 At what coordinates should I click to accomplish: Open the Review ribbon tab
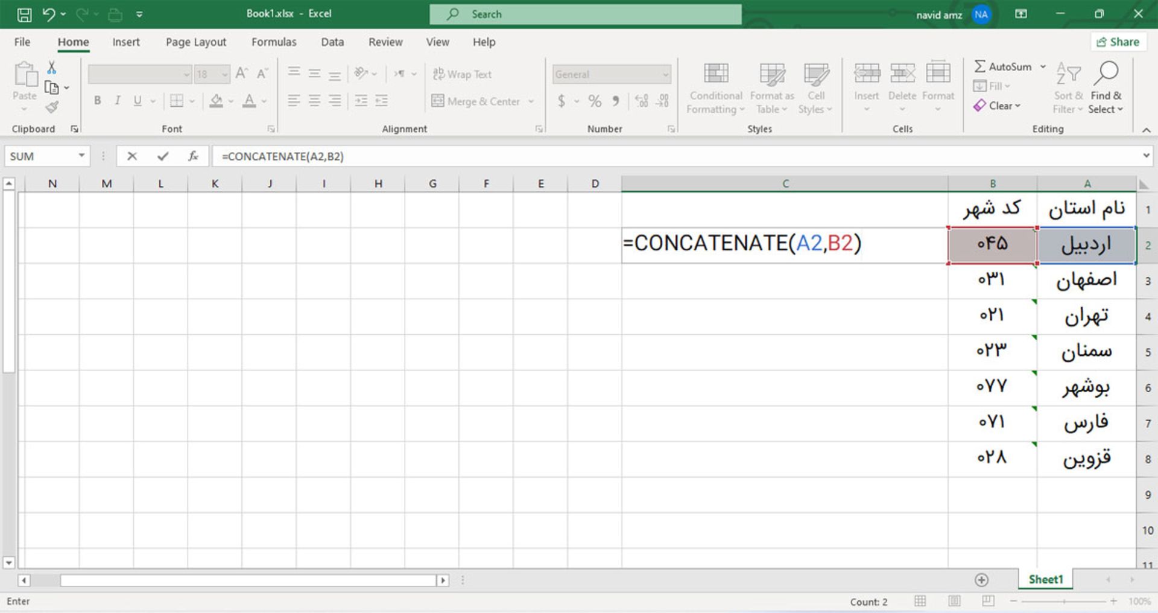tap(385, 42)
